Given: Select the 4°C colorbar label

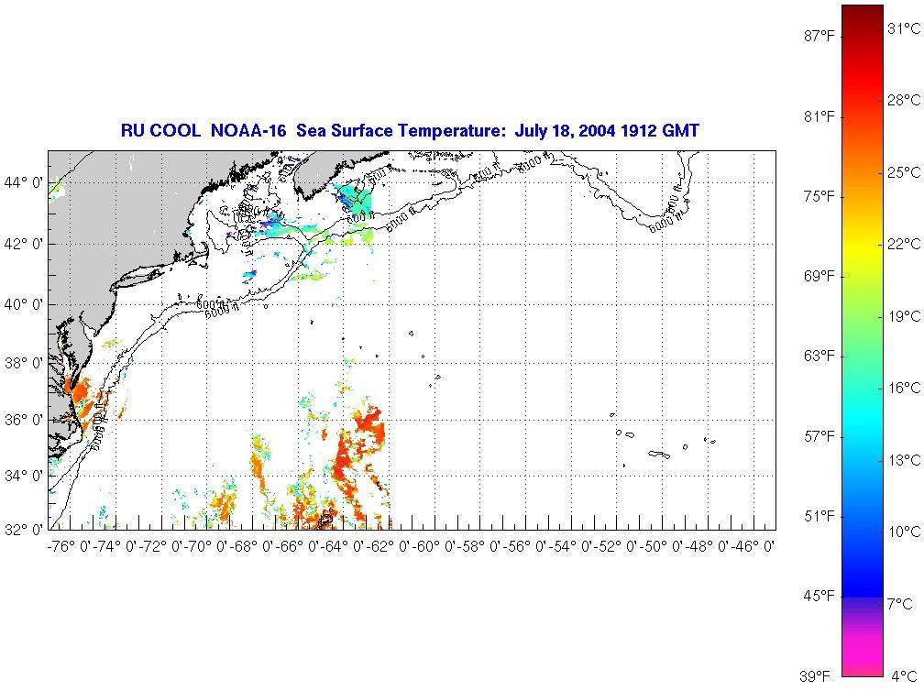Looking at the screenshot, I should pos(904,675).
